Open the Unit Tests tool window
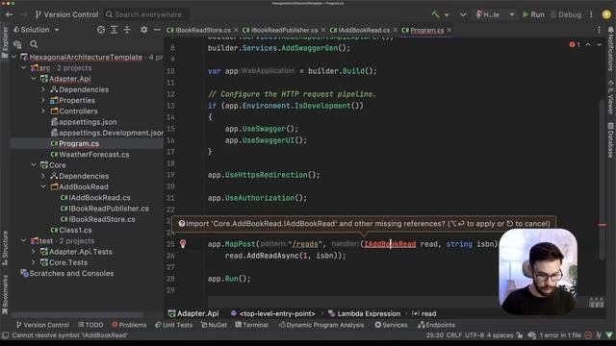The width and height of the screenshot is (616, 346). coord(173,325)
